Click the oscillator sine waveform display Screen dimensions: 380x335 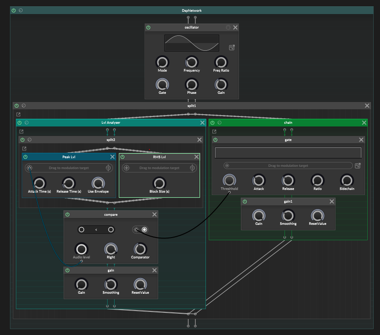point(192,43)
